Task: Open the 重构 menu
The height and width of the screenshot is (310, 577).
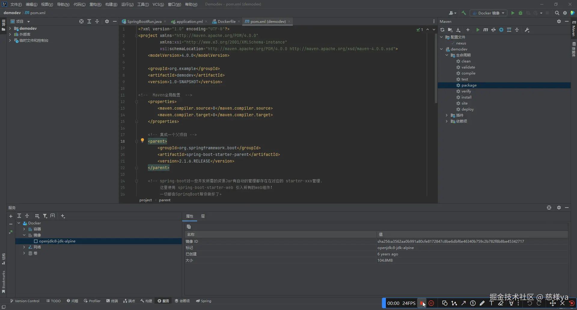Action: coord(95,4)
